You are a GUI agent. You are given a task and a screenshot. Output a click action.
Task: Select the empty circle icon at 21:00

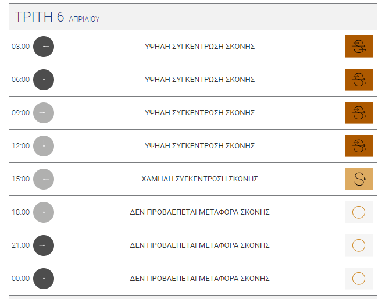(359, 245)
